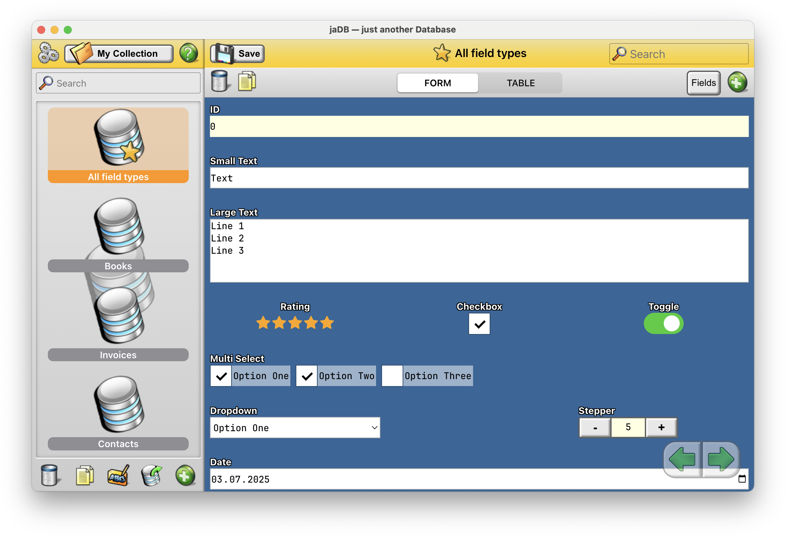Click the delete record trash can icon

pos(219,82)
